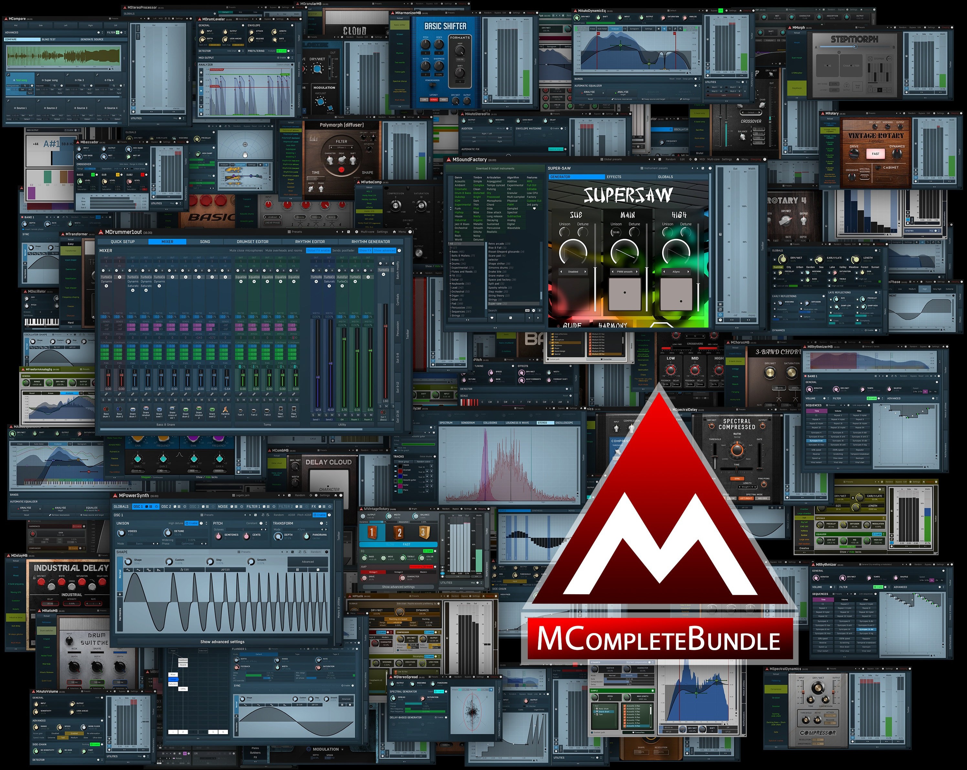The width and height of the screenshot is (967, 770).
Task: Click Tom 1 drum icon in MDrummer
Action: click(x=241, y=411)
